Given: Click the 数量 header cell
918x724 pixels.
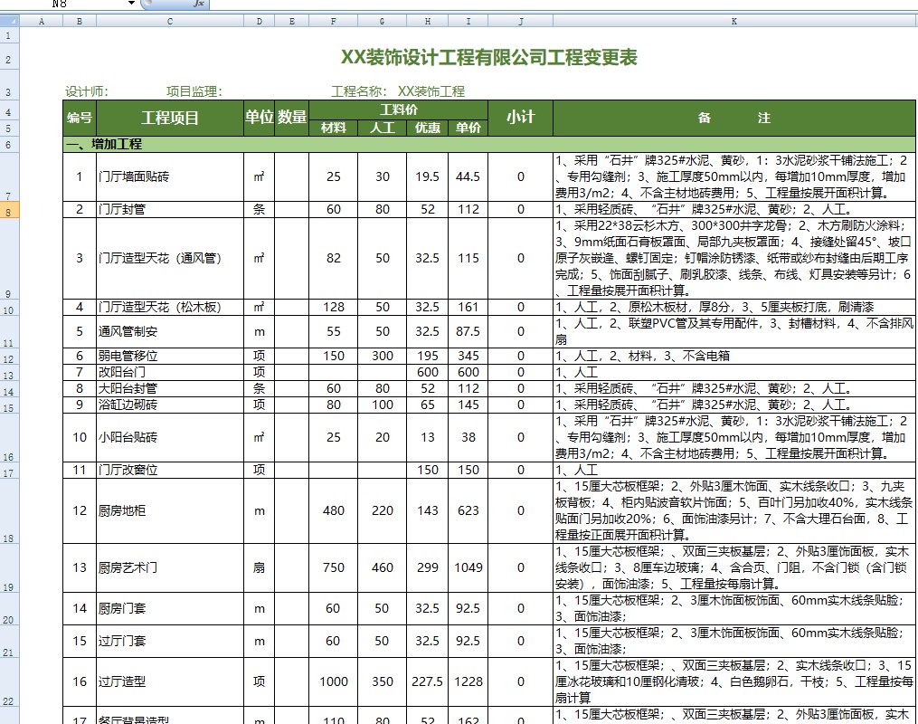Looking at the screenshot, I should pos(291,118).
